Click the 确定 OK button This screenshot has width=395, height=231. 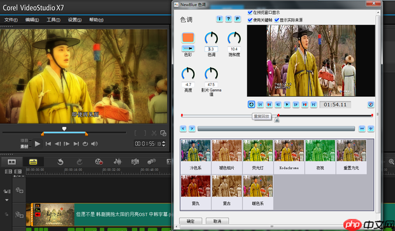point(190,221)
